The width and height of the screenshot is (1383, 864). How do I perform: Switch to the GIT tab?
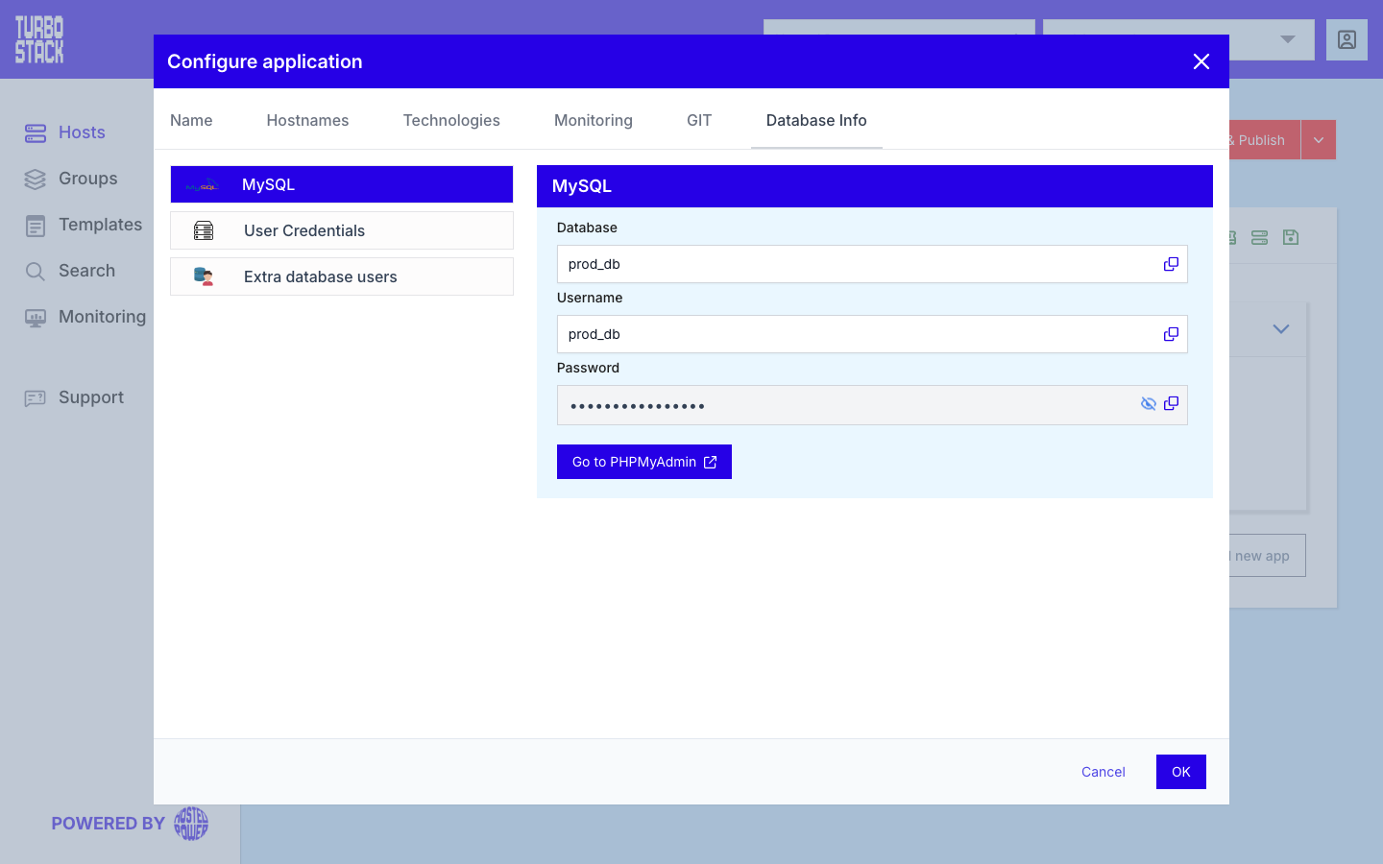pyautogui.click(x=699, y=120)
